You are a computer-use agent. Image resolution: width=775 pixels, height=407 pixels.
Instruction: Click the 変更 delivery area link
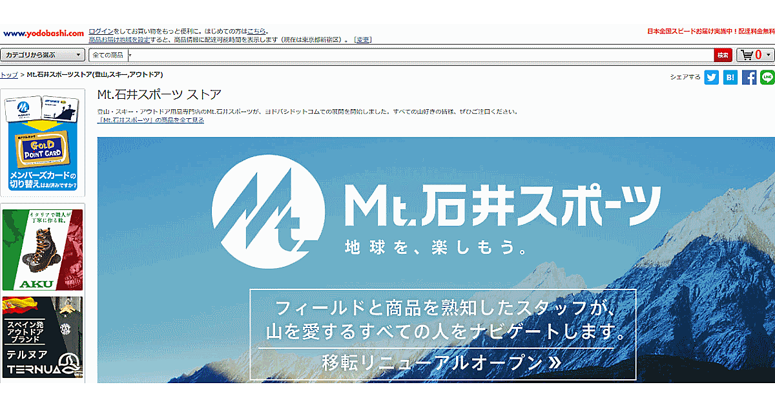point(363,40)
